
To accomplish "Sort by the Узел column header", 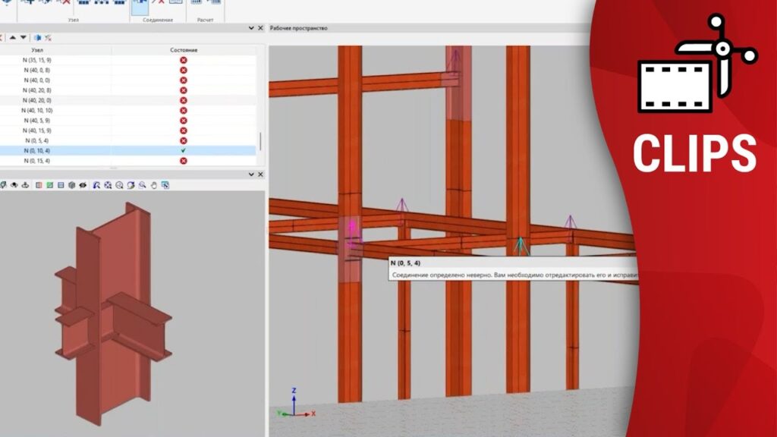I will [37, 49].
